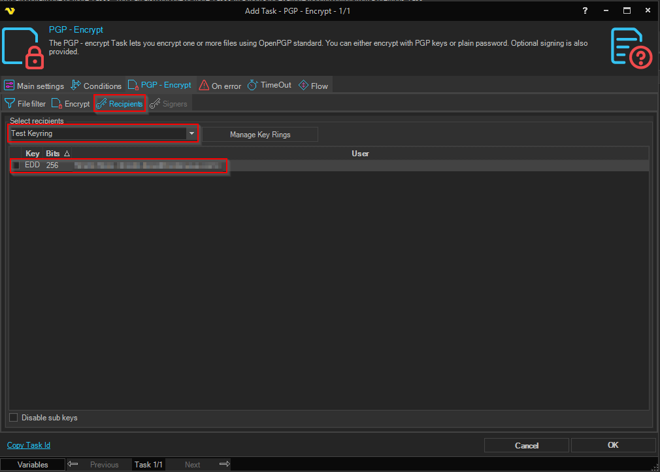
Task: Click the Manage Key Rings button
Action: pyautogui.click(x=260, y=134)
